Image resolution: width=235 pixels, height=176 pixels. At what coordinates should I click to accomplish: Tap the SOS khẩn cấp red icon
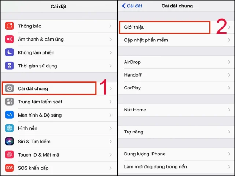point(10,168)
